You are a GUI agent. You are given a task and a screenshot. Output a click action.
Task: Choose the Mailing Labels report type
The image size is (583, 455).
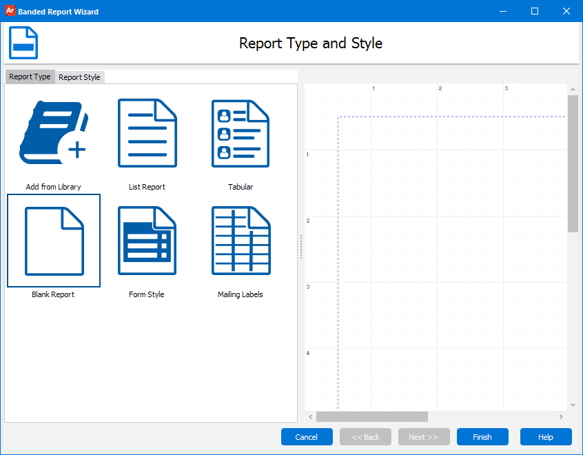240,241
